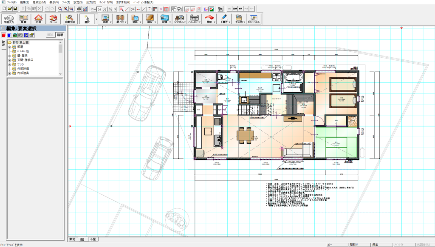Expand the 部屋 tree folder
The width and height of the screenshot is (435, 247).
[x=10, y=47]
